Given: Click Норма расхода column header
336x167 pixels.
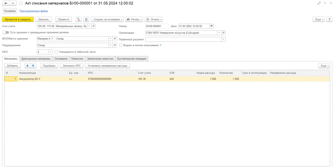Looking at the screenshot, I should (x=206, y=73).
